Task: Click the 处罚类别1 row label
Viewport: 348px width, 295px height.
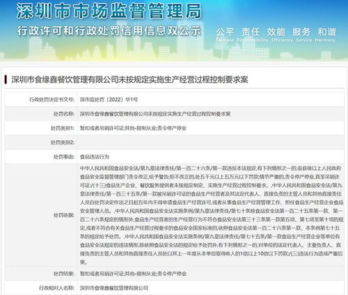Action: (63, 128)
